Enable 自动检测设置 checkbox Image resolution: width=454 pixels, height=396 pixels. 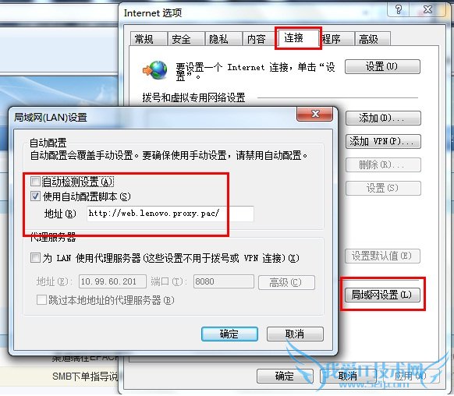35,182
